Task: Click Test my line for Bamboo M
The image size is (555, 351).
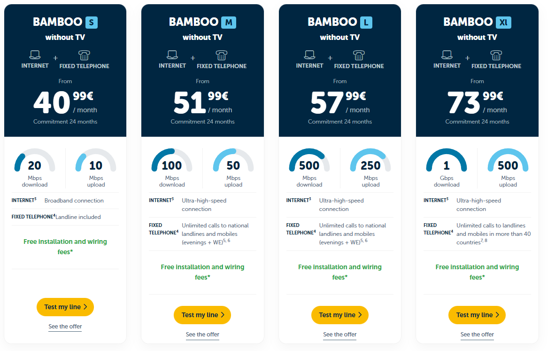Action: 202,315
